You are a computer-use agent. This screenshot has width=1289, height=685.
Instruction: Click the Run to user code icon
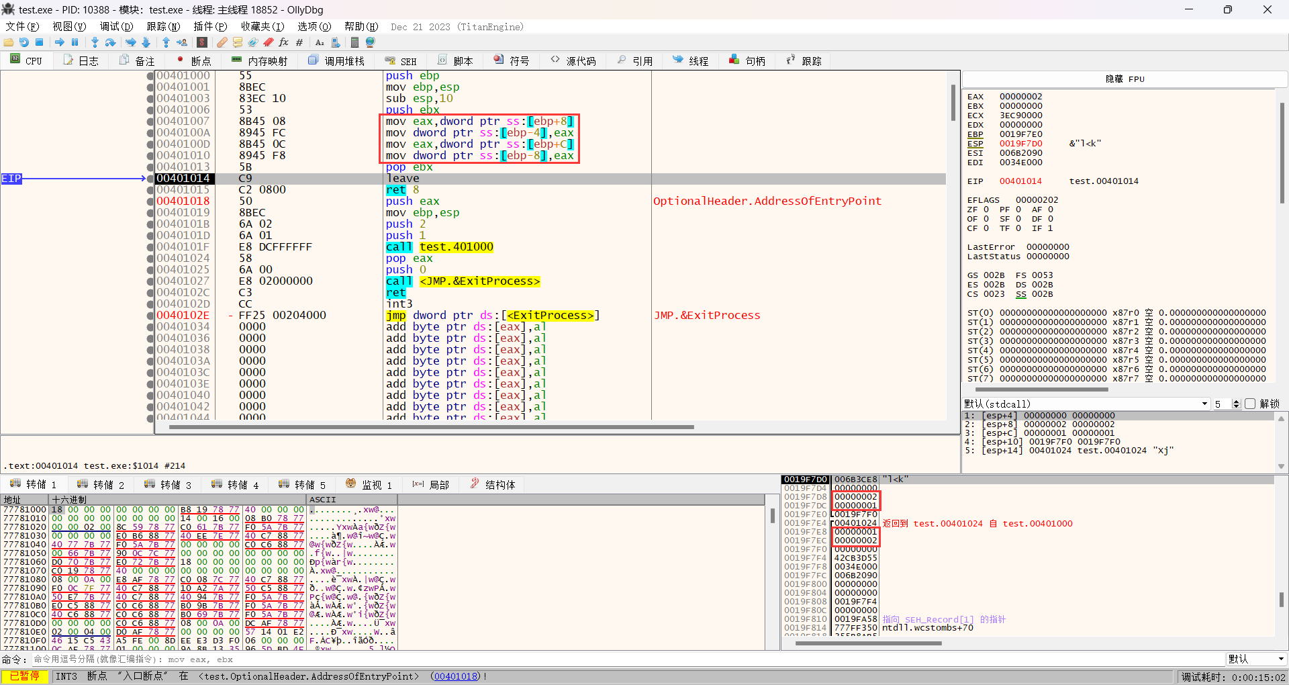pos(182,42)
